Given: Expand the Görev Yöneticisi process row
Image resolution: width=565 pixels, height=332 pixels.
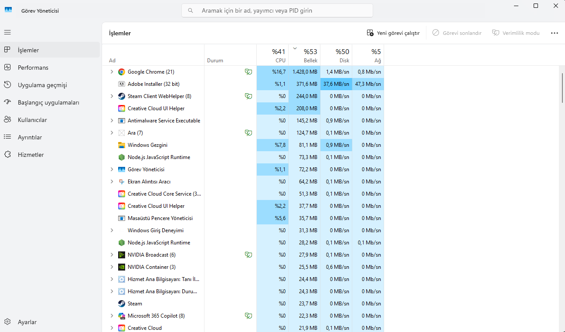Looking at the screenshot, I should [x=112, y=169].
